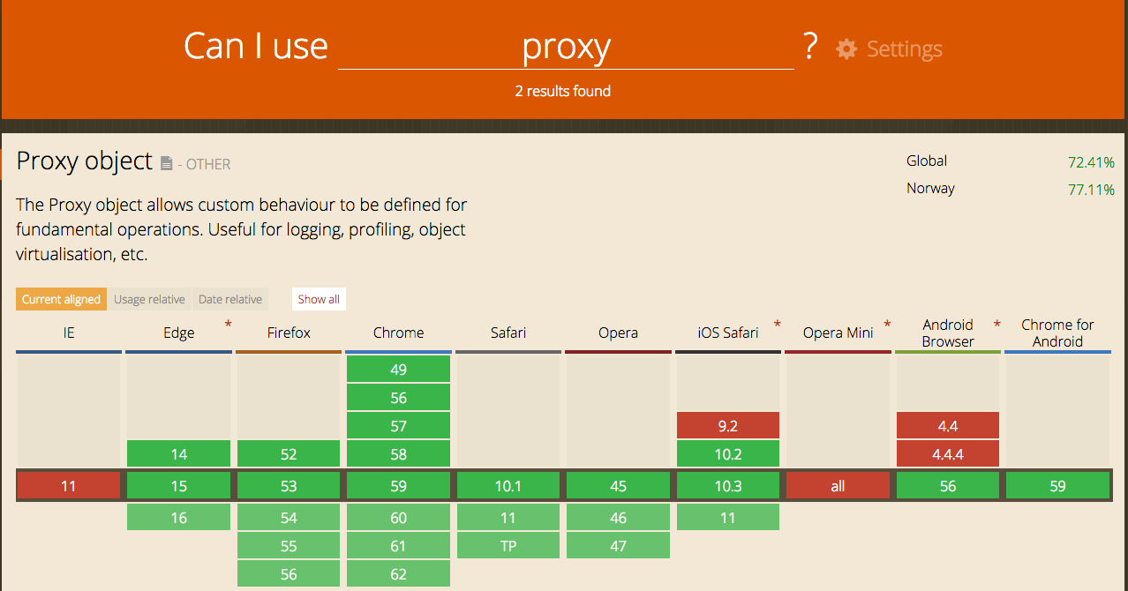Select the Firefox 52 cell

(289, 454)
